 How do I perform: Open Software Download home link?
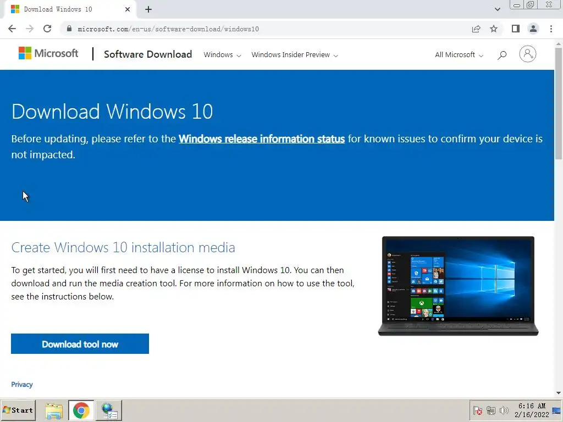(147, 54)
